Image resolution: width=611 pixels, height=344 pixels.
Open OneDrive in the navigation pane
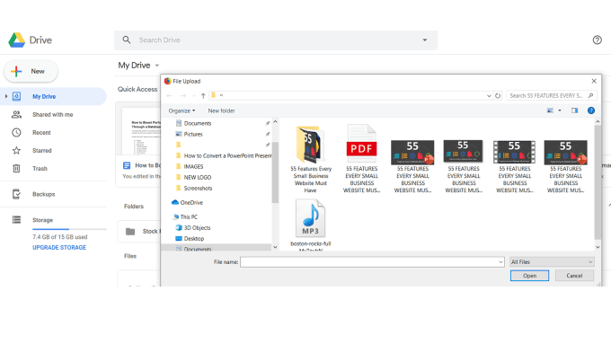[x=191, y=203]
